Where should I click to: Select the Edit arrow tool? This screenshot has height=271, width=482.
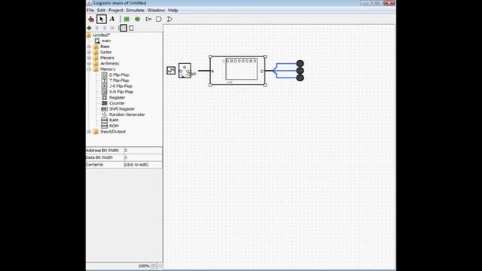click(102, 19)
